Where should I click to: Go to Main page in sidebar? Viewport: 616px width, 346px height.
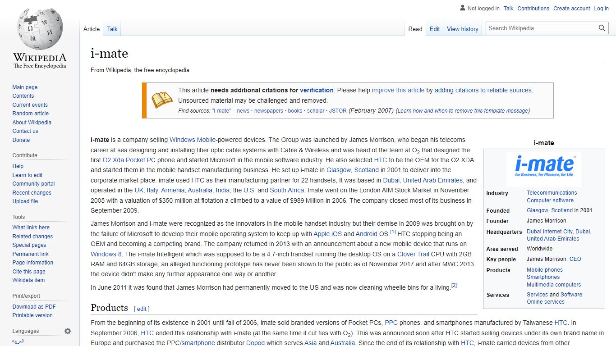coord(25,87)
